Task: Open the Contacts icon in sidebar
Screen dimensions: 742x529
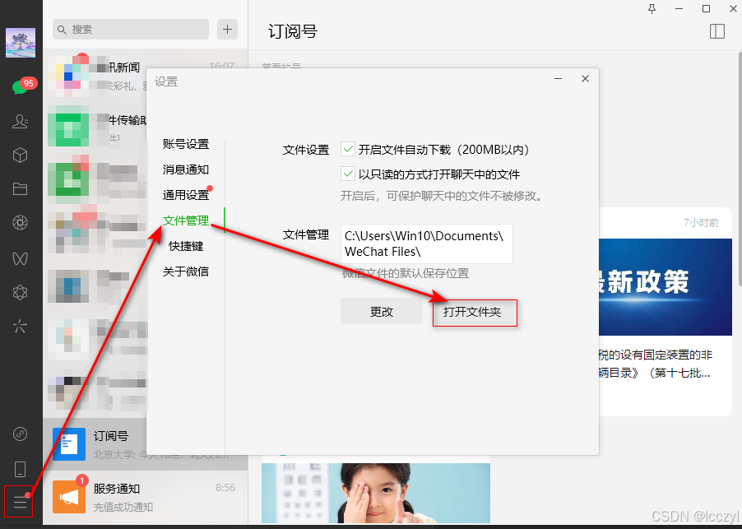Action: coord(20,122)
